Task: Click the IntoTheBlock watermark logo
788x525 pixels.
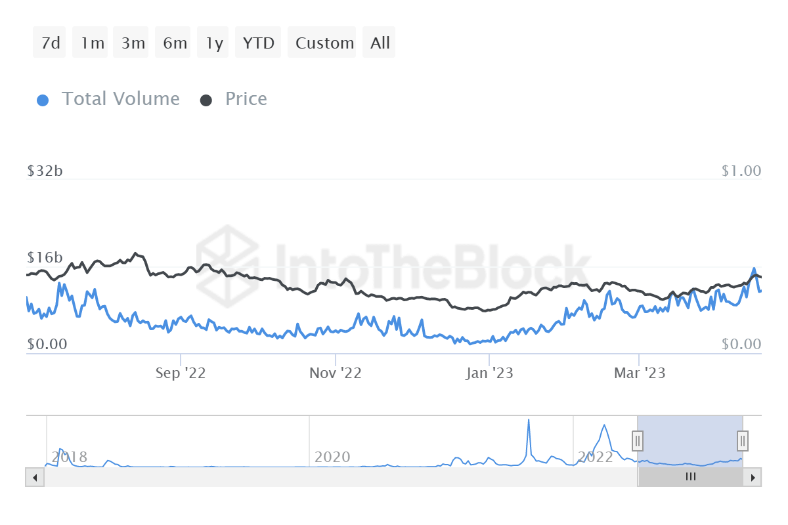Action: pos(227,259)
